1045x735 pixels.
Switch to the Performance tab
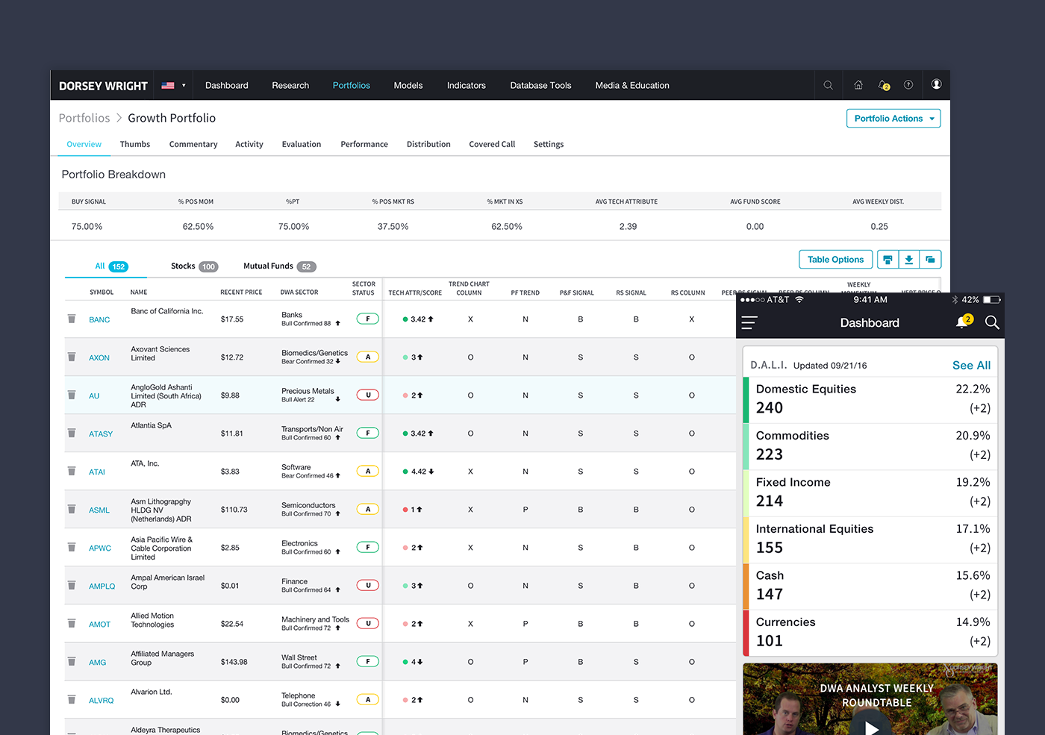tap(364, 145)
